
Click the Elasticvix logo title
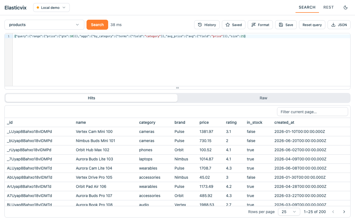click(16, 7)
